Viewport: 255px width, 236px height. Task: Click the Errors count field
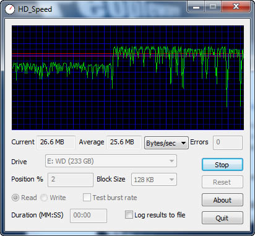tap(228, 142)
